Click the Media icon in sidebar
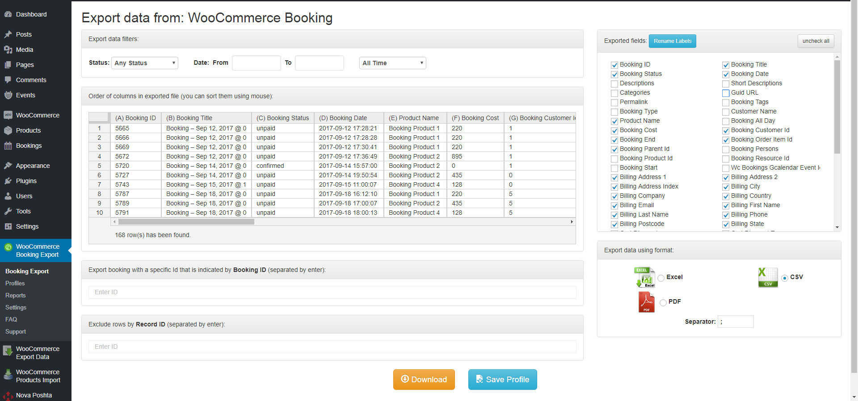The height and width of the screenshot is (401, 858). coord(8,50)
